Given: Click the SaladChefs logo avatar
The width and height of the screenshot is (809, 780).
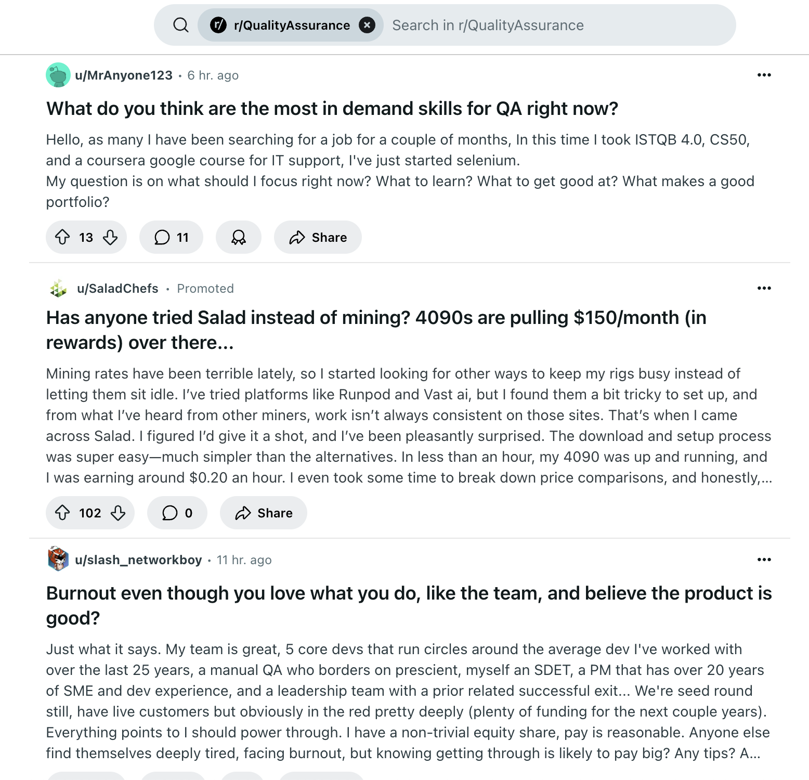Looking at the screenshot, I should tap(58, 288).
